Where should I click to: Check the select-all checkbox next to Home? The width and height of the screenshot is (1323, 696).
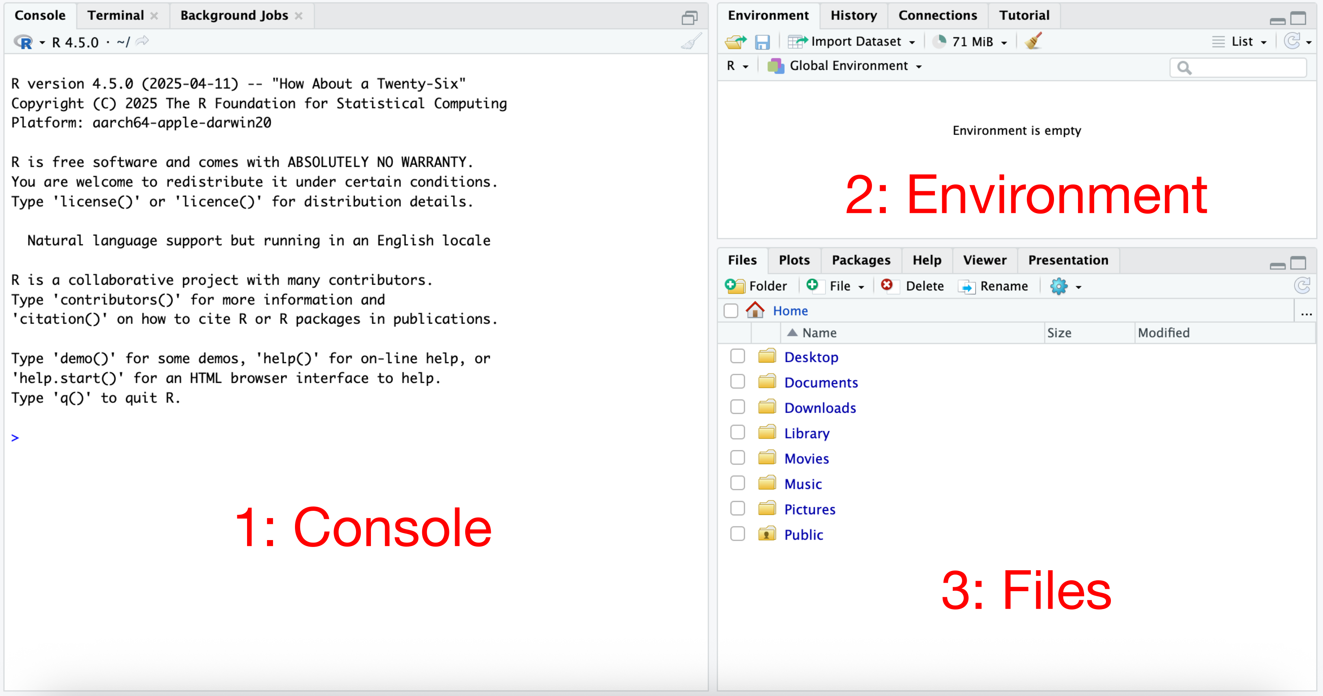pyautogui.click(x=731, y=311)
